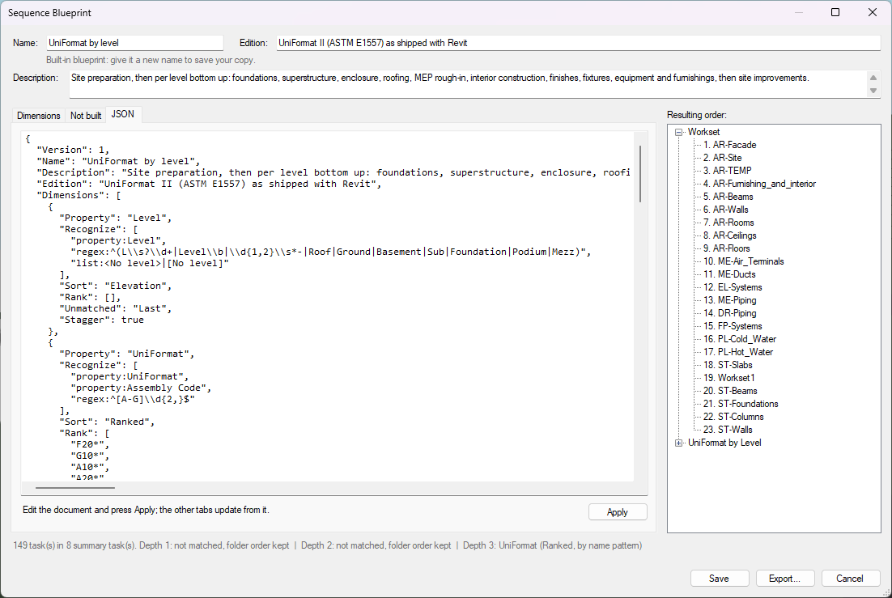Select the 2. AR-Site tree item

click(723, 158)
